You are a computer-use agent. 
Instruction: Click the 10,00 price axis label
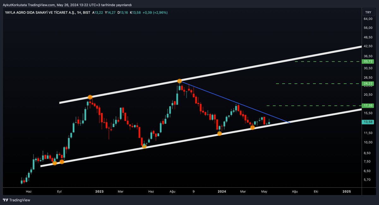coord(368,142)
